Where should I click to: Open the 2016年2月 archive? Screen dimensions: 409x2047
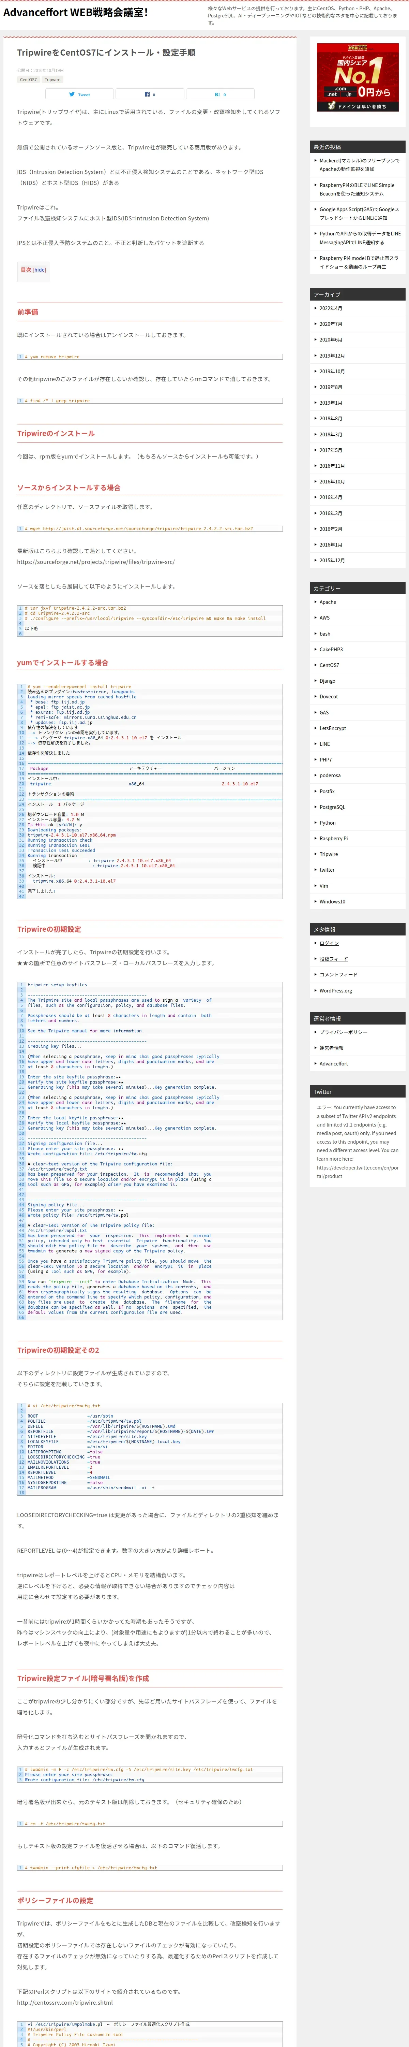click(x=331, y=529)
